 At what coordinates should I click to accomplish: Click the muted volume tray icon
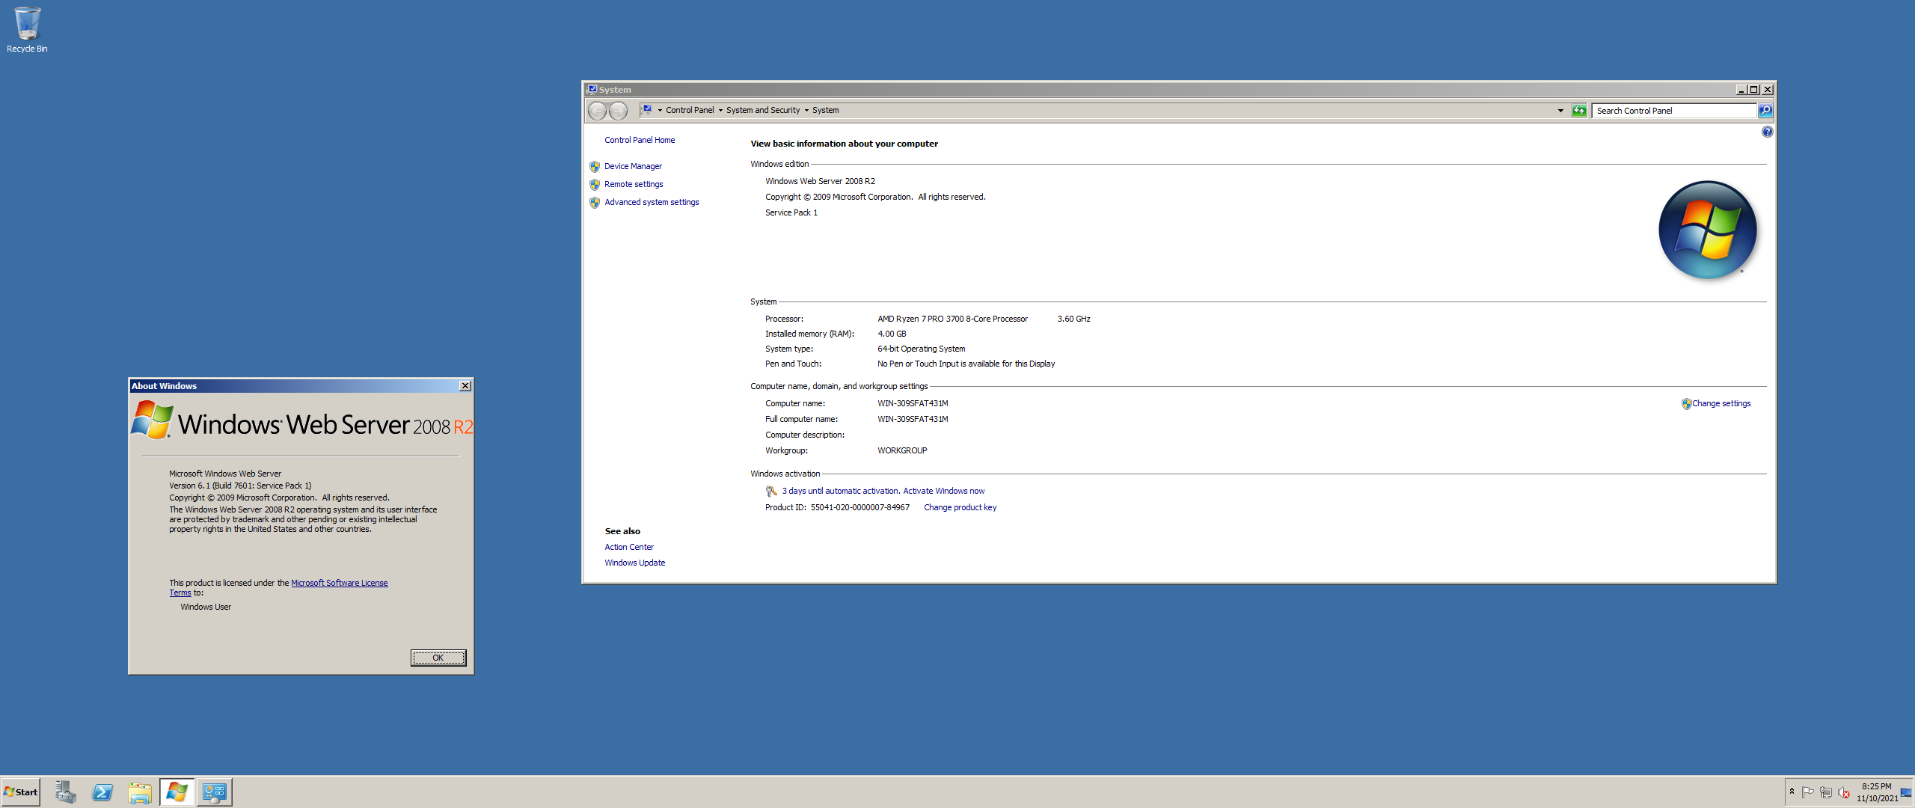(x=1844, y=792)
